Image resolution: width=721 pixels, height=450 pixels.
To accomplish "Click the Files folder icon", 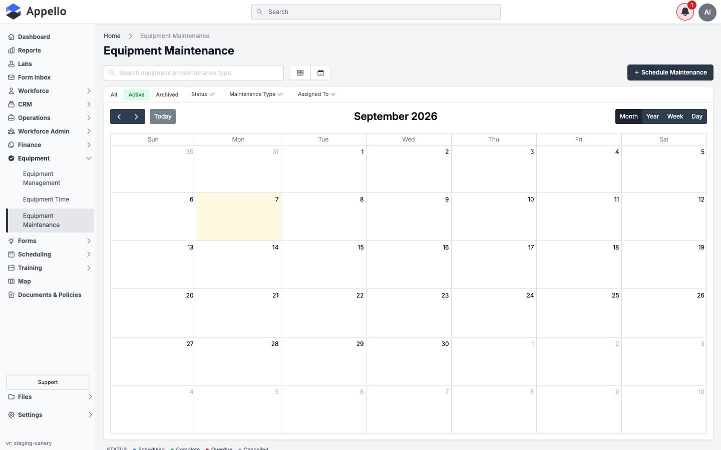I will coord(12,397).
